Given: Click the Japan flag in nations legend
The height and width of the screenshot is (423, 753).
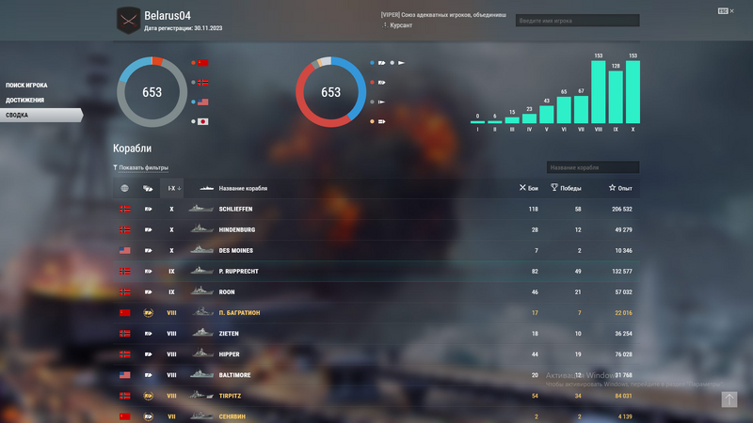Looking at the screenshot, I should 203,121.
